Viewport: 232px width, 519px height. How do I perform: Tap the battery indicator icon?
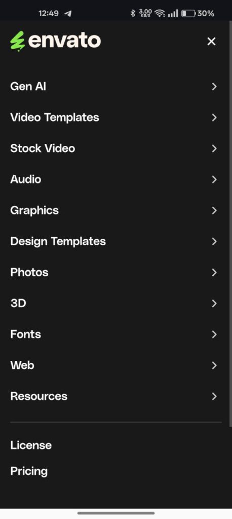(188, 14)
